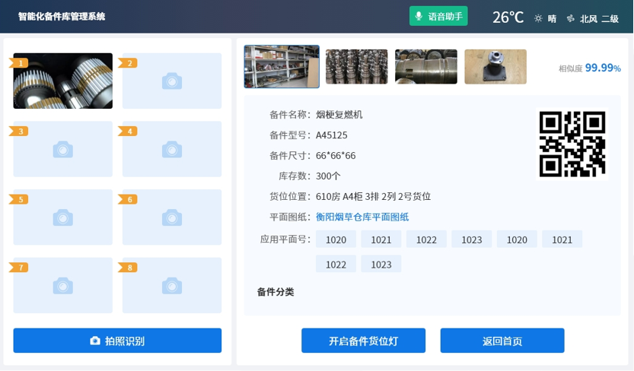
Task: Click the 语音助手 voice assistant button
Action: (438, 16)
